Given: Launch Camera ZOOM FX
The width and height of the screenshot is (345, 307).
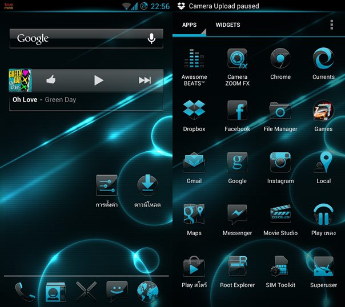Looking at the screenshot, I should (237, 58).
